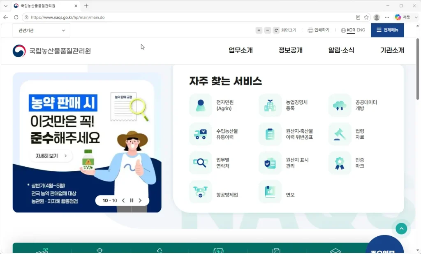The image size is (421, 254).
Task: Expand the browser tab list chevron
Action: (x=6, y=6)
